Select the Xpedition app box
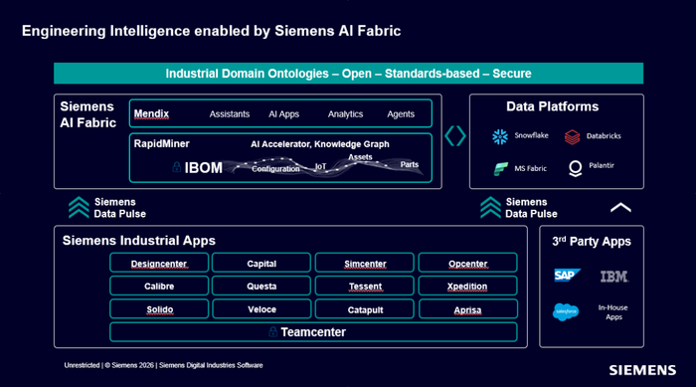696x387 pixels. (x=468, y=286)
